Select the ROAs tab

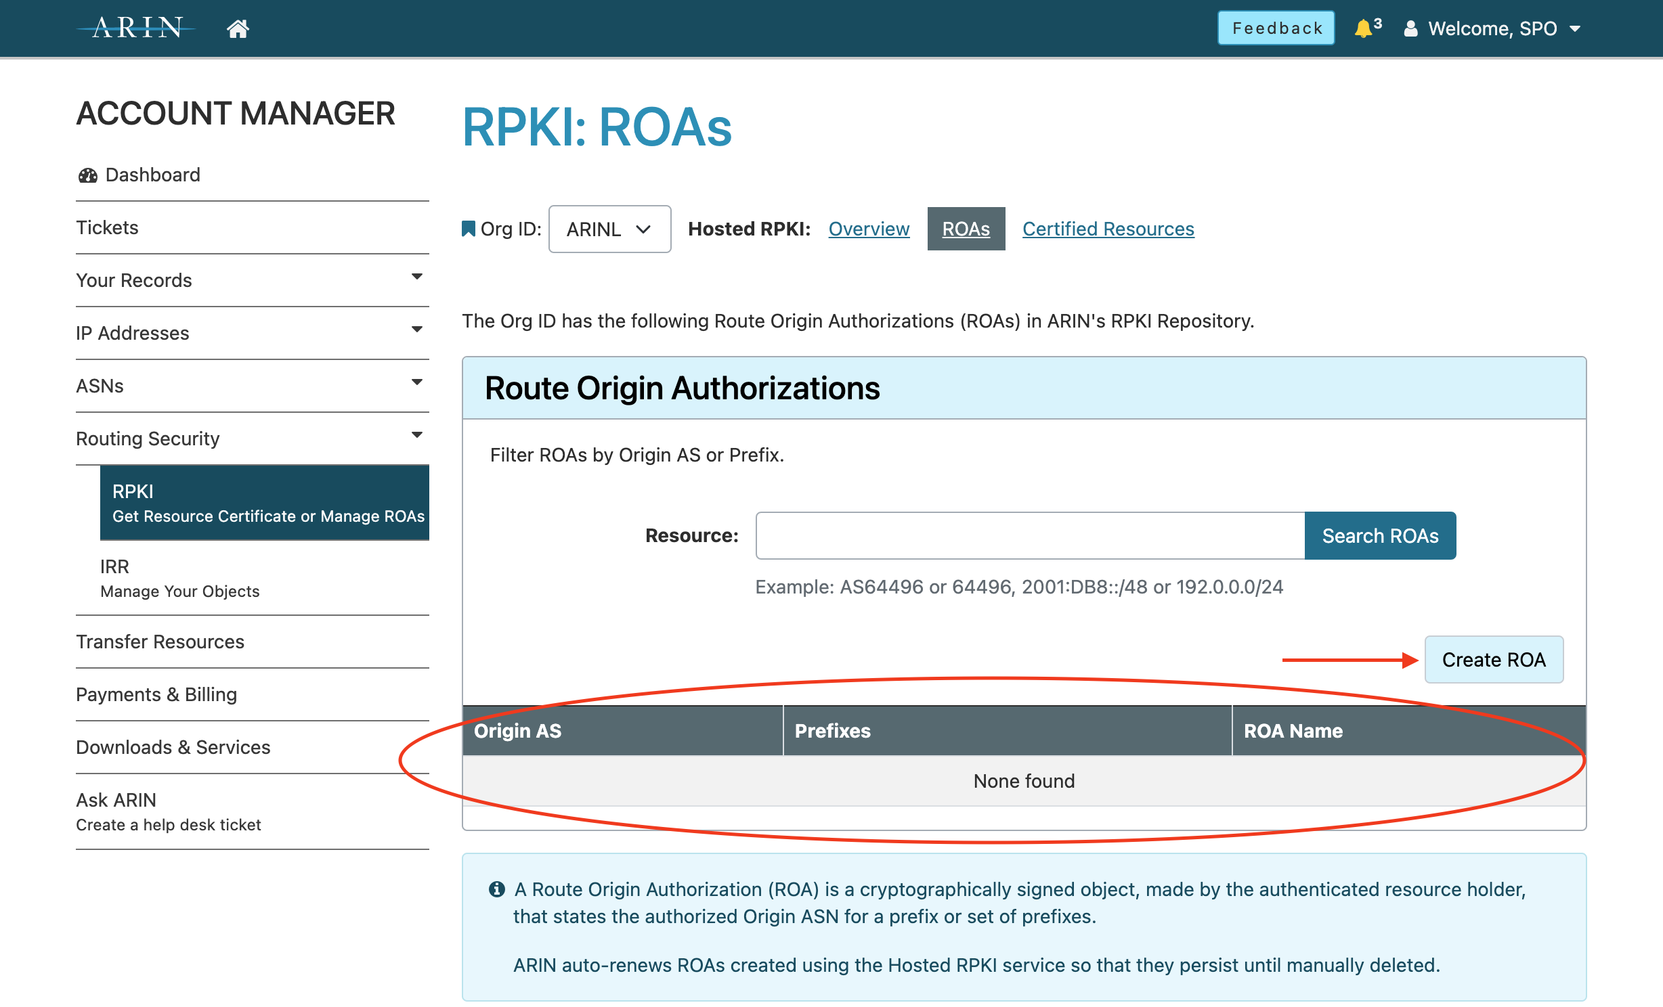[x=966, y=229]
